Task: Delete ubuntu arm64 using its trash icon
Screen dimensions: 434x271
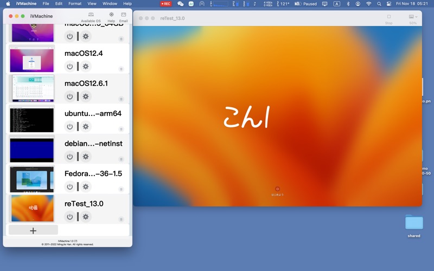Action: [x=121, y=129]
